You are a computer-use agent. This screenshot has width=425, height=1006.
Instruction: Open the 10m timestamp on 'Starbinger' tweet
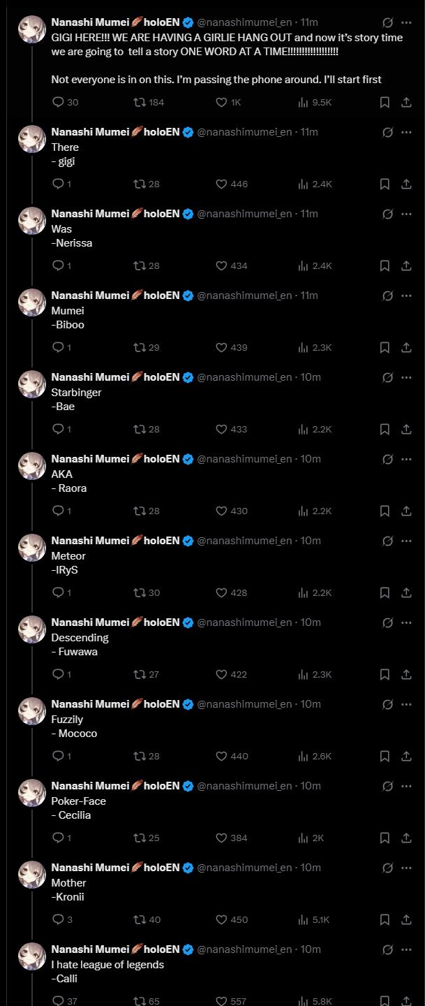(x=311, y=377)
